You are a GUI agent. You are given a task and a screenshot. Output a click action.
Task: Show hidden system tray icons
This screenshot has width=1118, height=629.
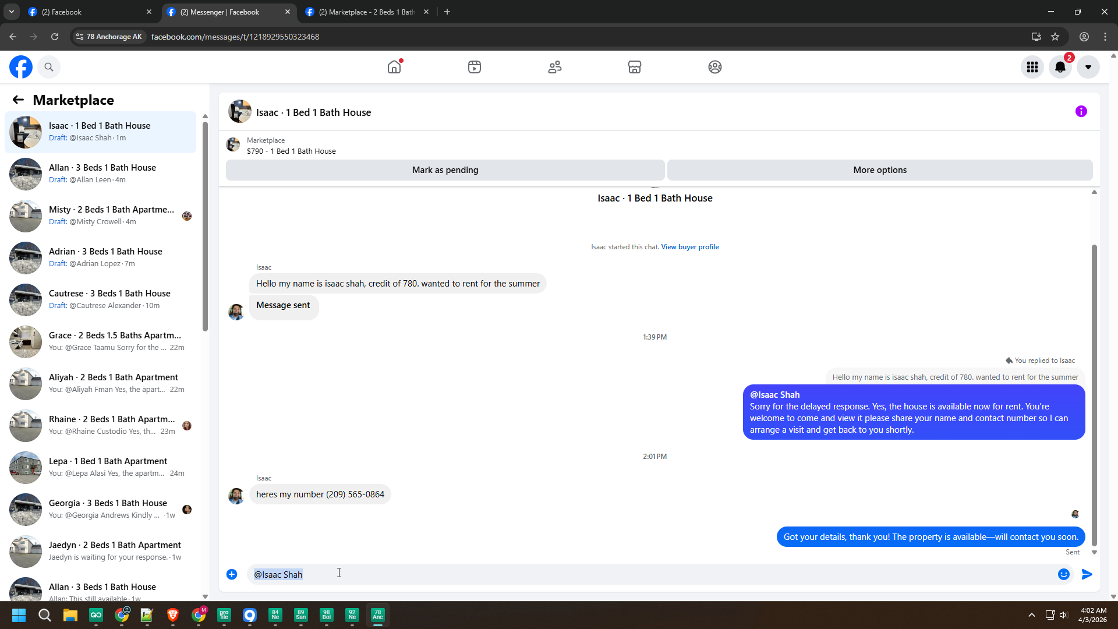click(x=1032, y=615)
